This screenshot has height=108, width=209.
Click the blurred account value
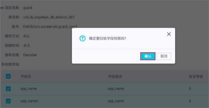(x=50, y=27)
